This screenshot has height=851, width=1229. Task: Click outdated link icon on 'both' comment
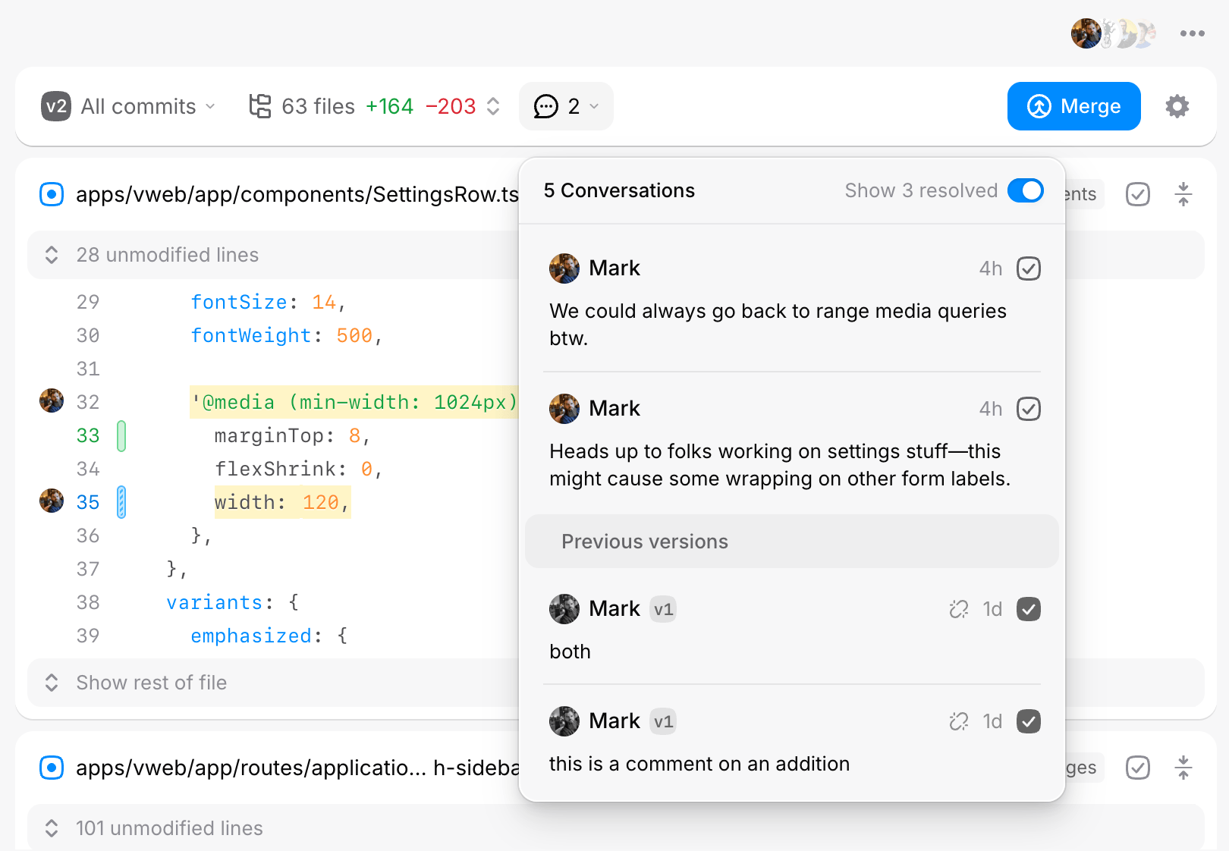point(958,609)
